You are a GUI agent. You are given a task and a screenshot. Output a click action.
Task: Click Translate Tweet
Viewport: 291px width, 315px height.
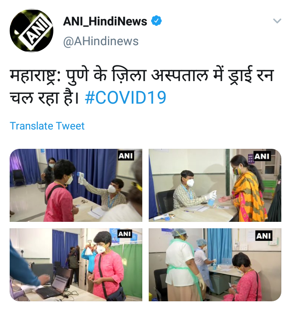(x=47, y=126)
